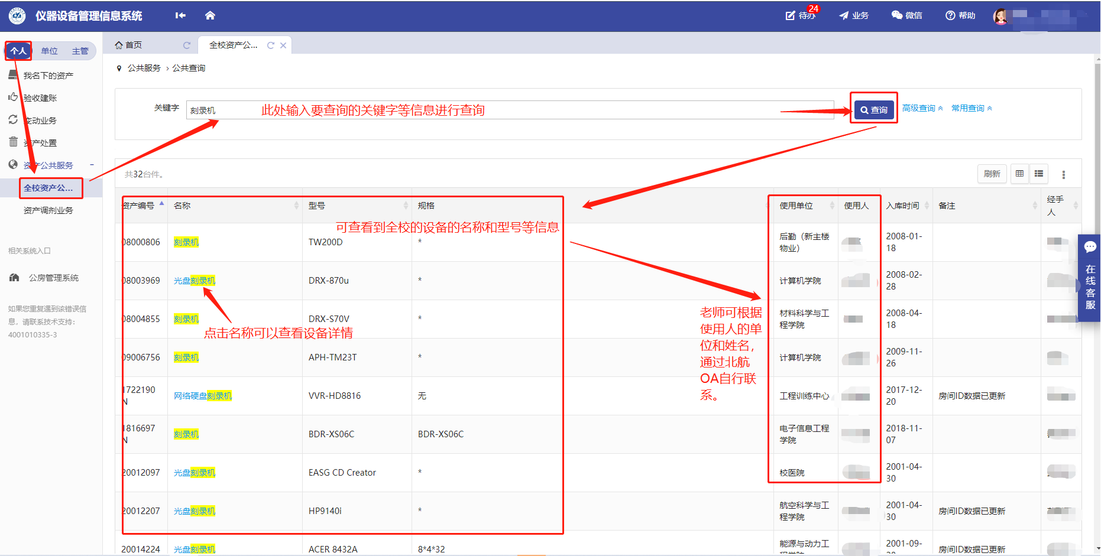Open the three-dot more options menu
Viewport: 1101px width, 556px height.
(x=1063, y=175)
